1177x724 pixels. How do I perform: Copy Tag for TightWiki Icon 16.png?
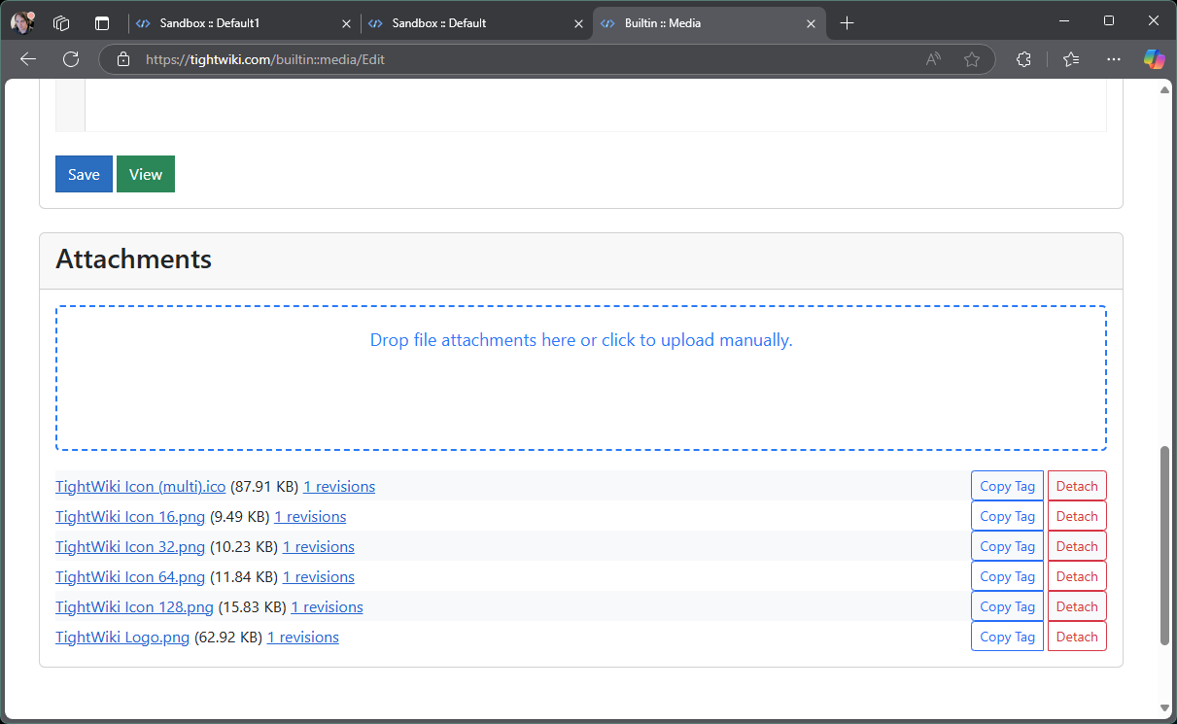[x=1007, y=516]
